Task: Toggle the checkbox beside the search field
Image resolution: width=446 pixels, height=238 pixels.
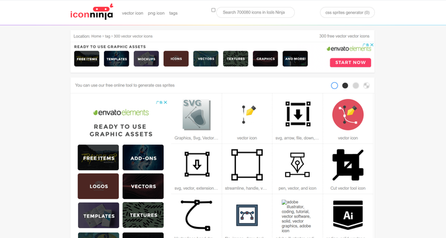Action: (x=213, y=10)
